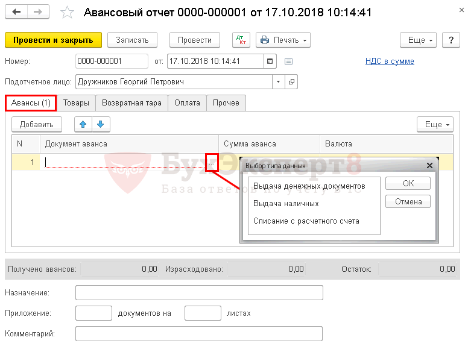Open the calendar date picker icon
The image size is (465, 346).
point(270,61)
